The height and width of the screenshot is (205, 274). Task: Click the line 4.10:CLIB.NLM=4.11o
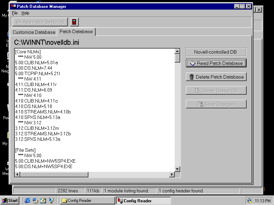[x=36, y=101]
